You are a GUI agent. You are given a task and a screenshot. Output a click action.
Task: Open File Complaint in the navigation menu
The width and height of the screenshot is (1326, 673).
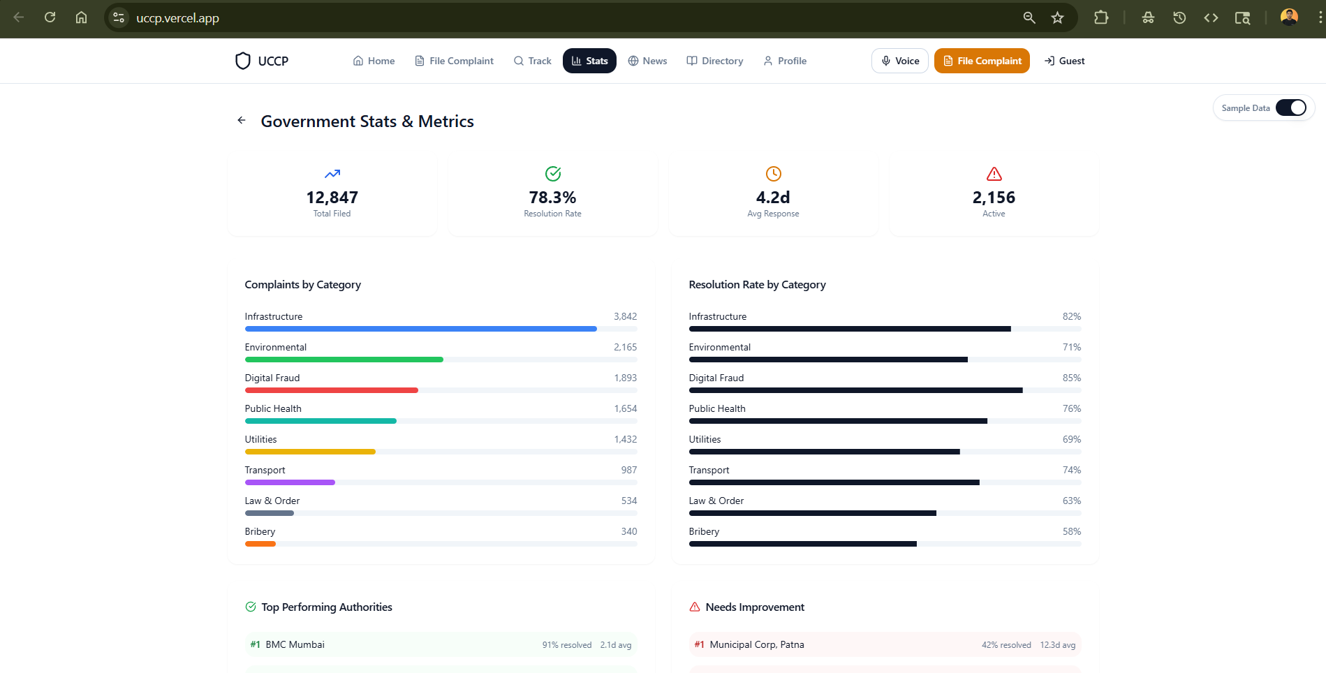click(x=455, y=61)
